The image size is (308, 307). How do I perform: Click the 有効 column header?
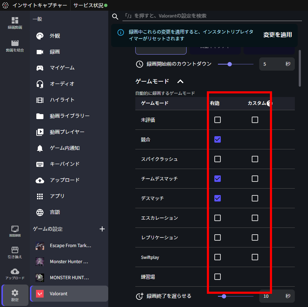(214, 103)
